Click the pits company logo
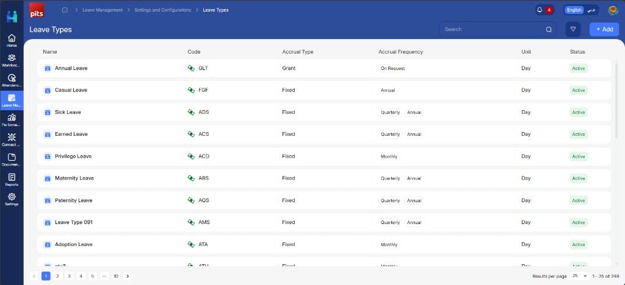Screen dimensions: 625x285 37,10
